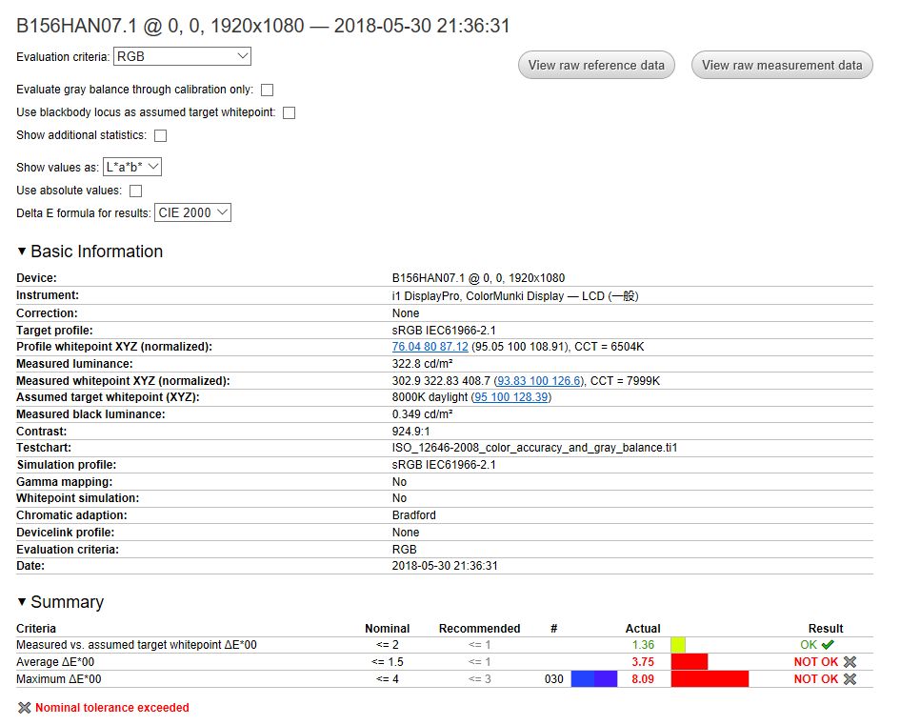Toggle Use absolute values

[x=135, y=190]
